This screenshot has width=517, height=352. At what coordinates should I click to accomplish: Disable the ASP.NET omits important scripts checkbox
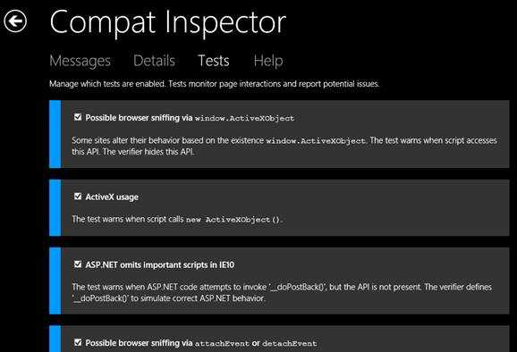click(78, 264)
